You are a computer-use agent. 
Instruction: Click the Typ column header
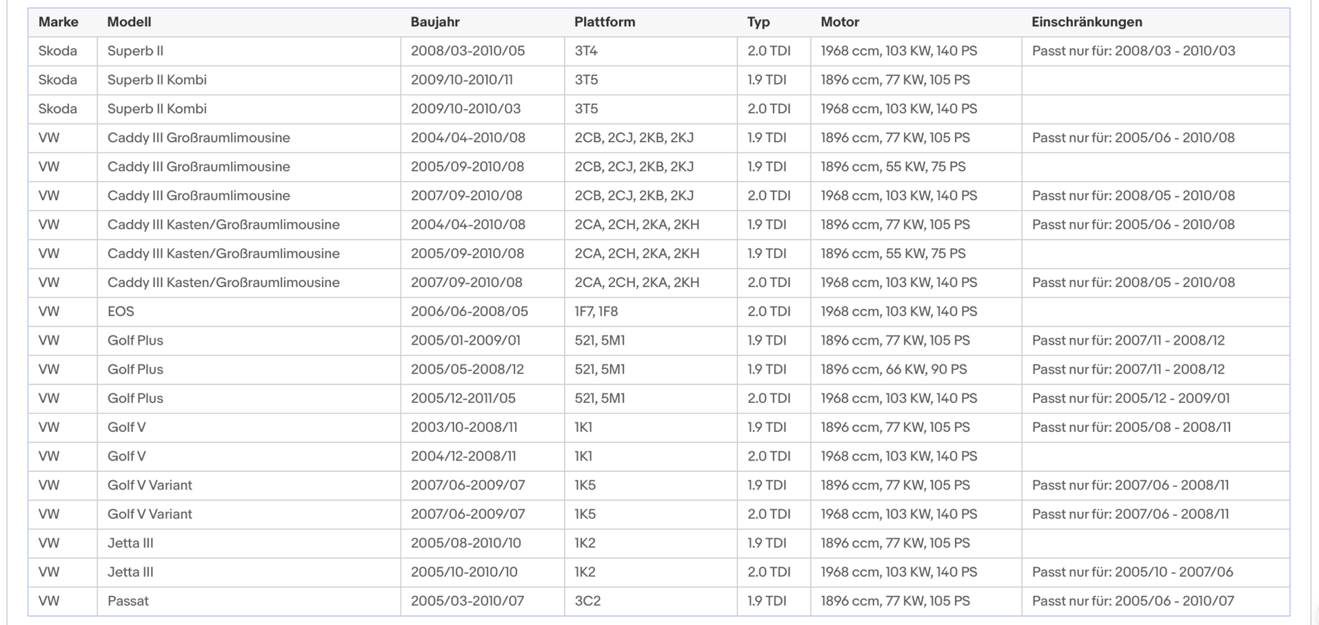[758, 22]
